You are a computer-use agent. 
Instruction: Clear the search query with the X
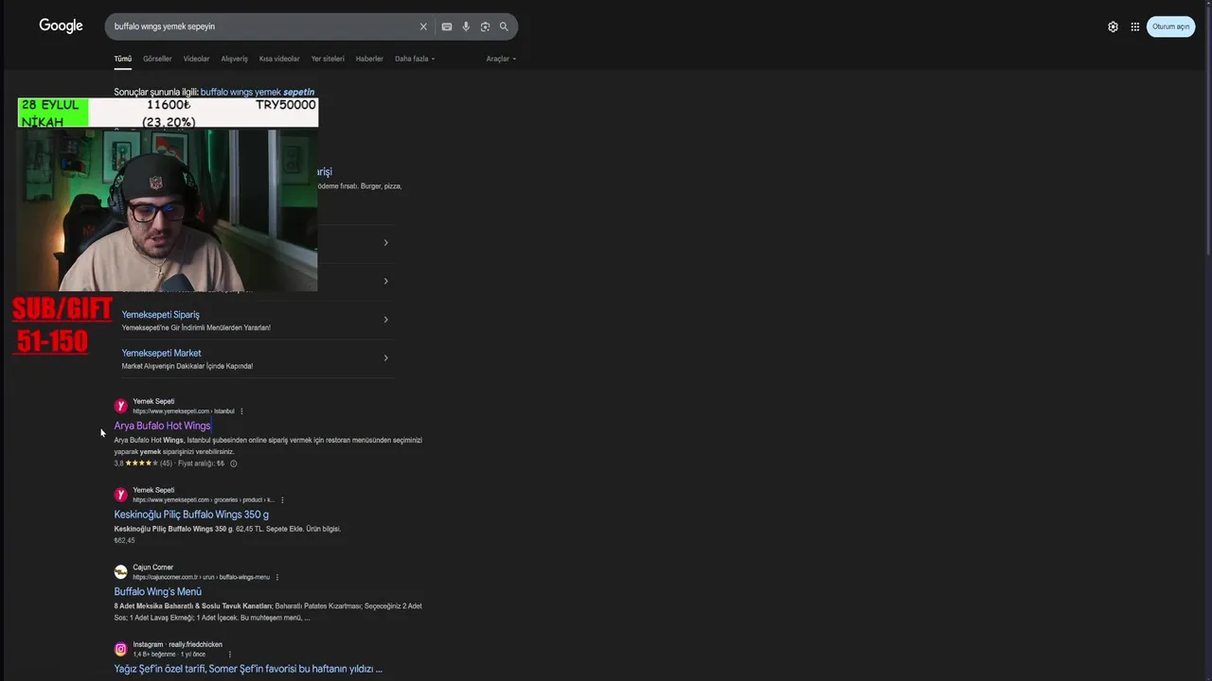(x=423, y=26)
